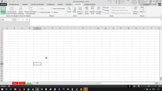Open the ARQUIVO tab
The image size is (162, 91).
tap(3, 5)
